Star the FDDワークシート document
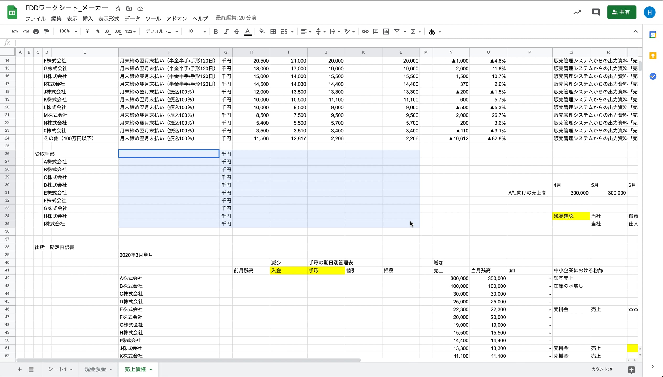This screenshot has height=377, width=663. click(118, 9)
